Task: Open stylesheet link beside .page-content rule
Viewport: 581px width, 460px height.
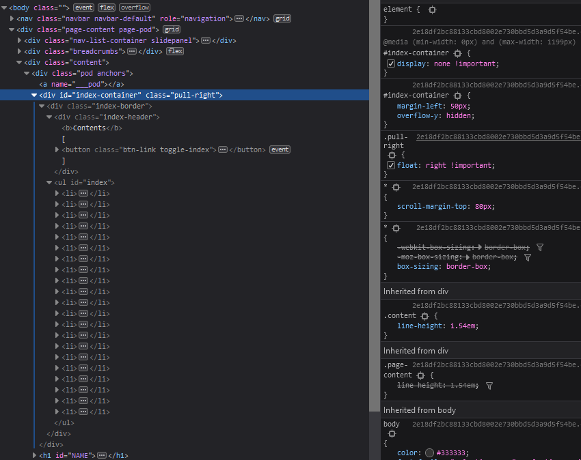Action: (x=496, y=365)
